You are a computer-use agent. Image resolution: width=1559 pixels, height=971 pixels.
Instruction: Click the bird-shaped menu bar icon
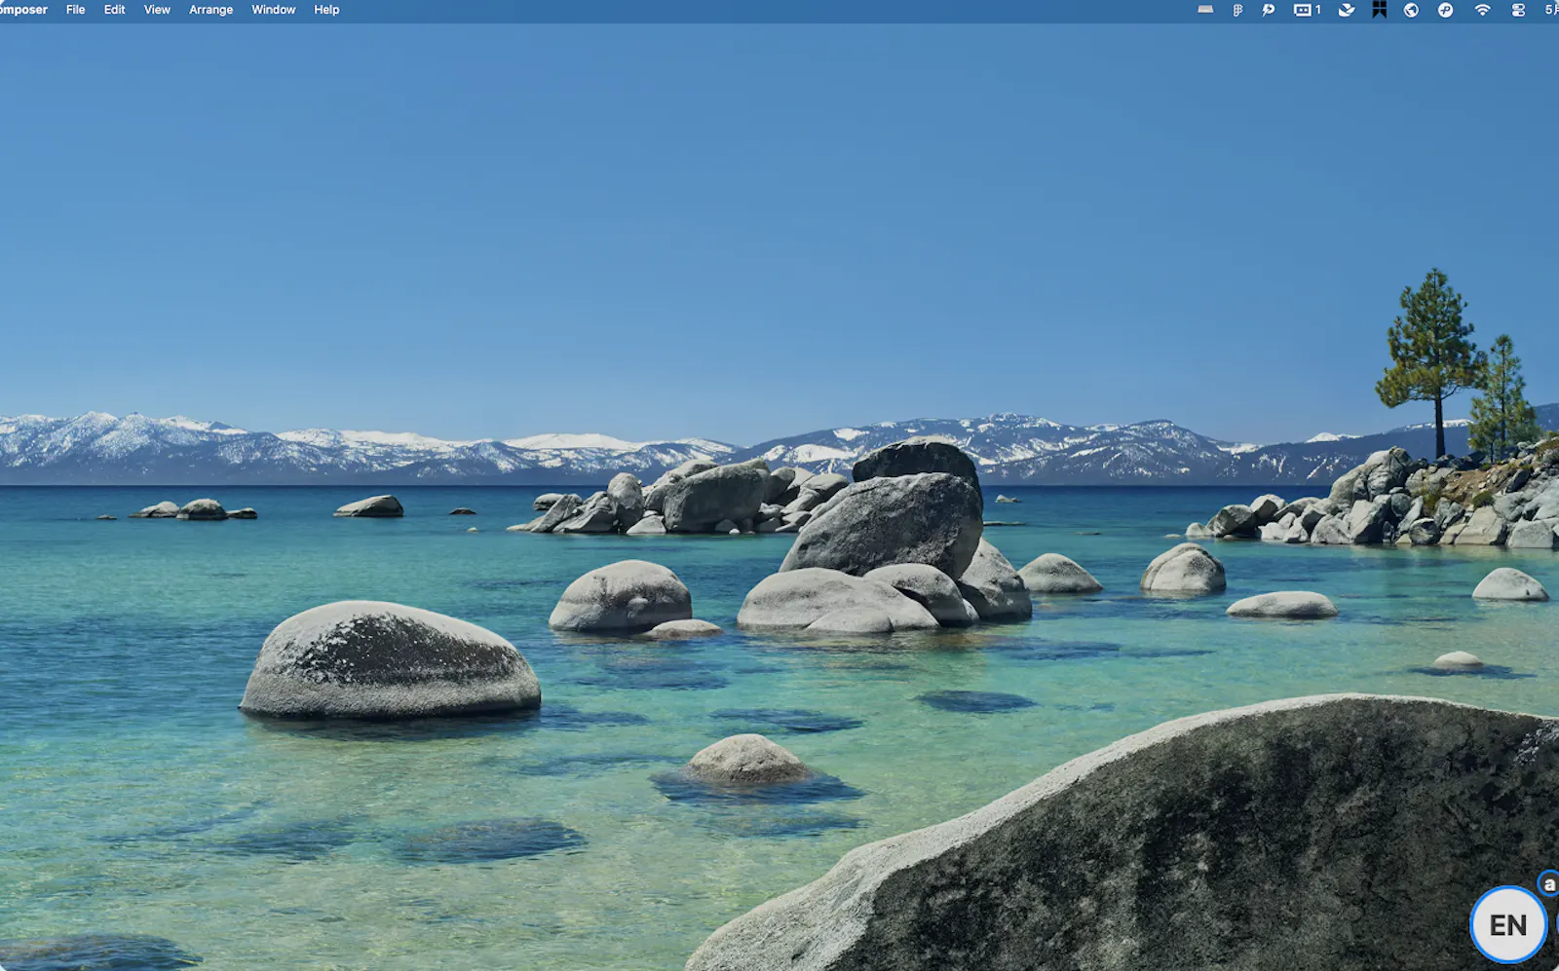point(1347,10)
